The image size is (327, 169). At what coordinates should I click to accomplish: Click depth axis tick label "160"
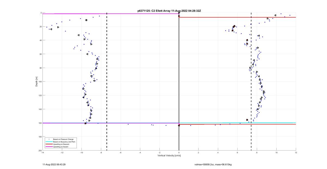[x=40, y=123]
